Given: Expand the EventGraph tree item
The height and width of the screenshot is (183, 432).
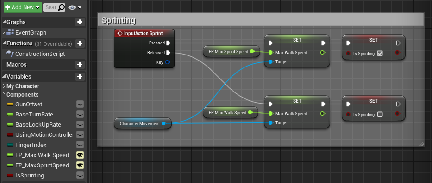Looking at the screenshot, I should pyautogui.click(x=4, y=32).
